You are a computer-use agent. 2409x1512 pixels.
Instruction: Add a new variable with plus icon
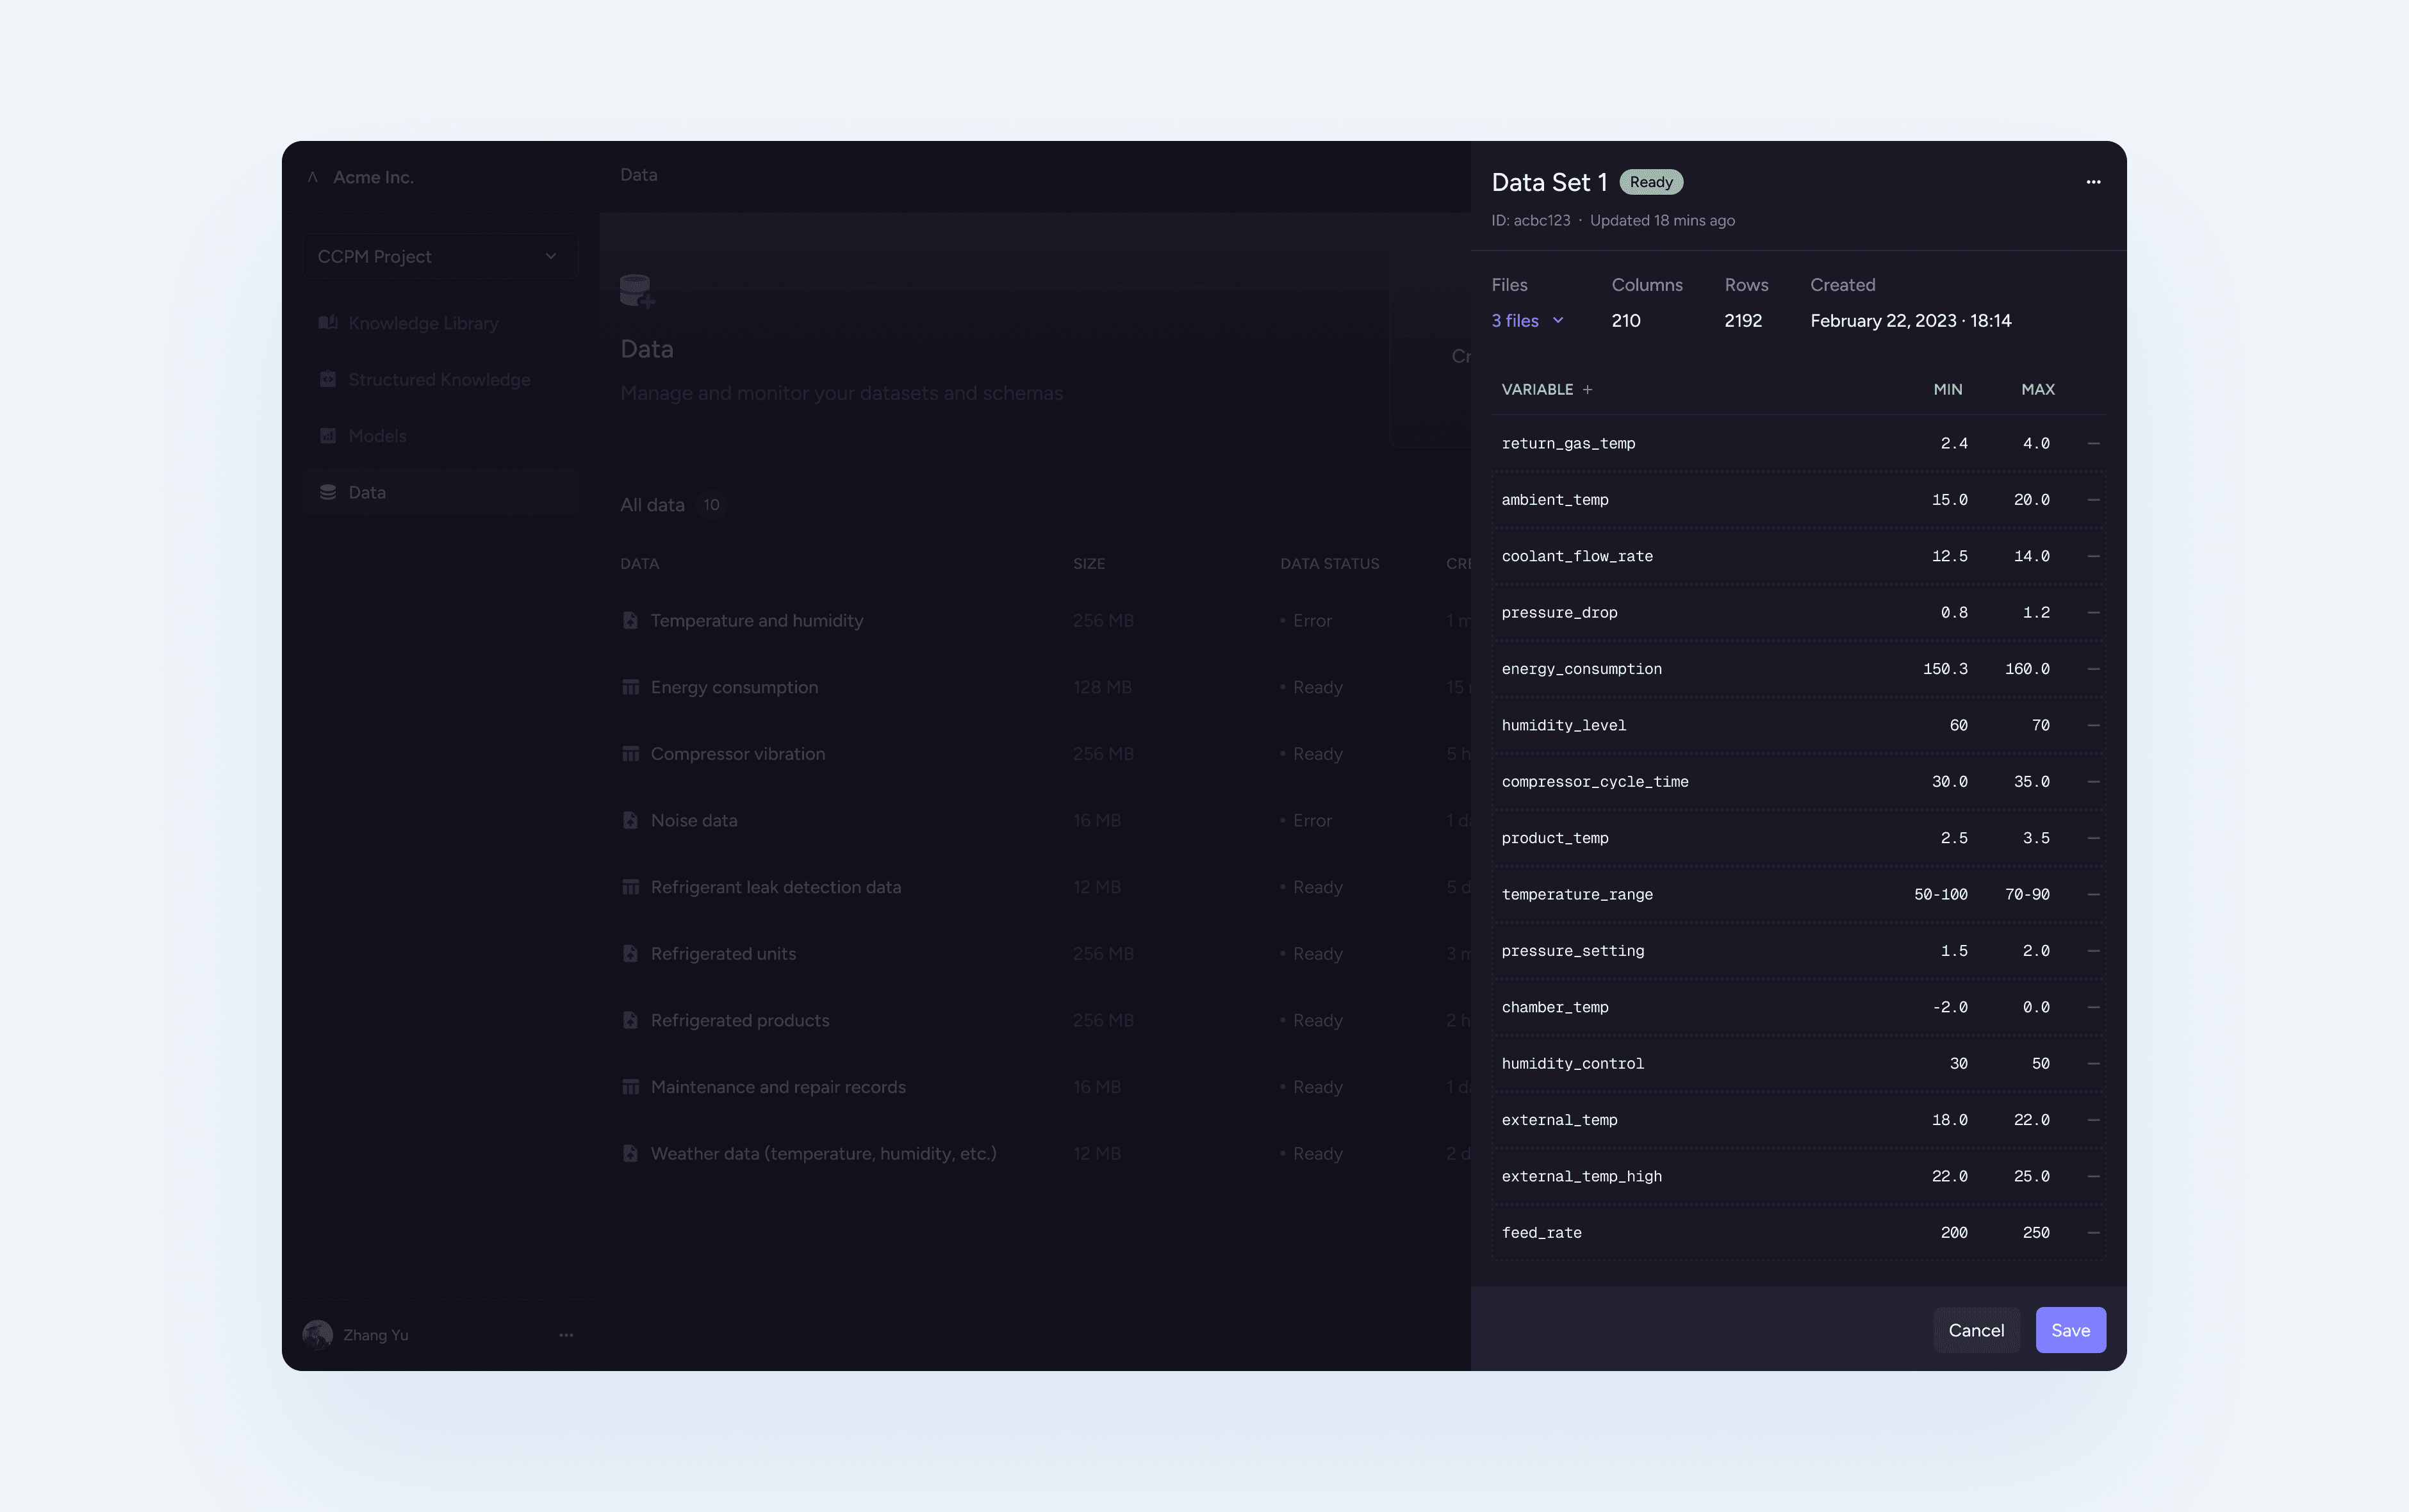coord(1587,389)
